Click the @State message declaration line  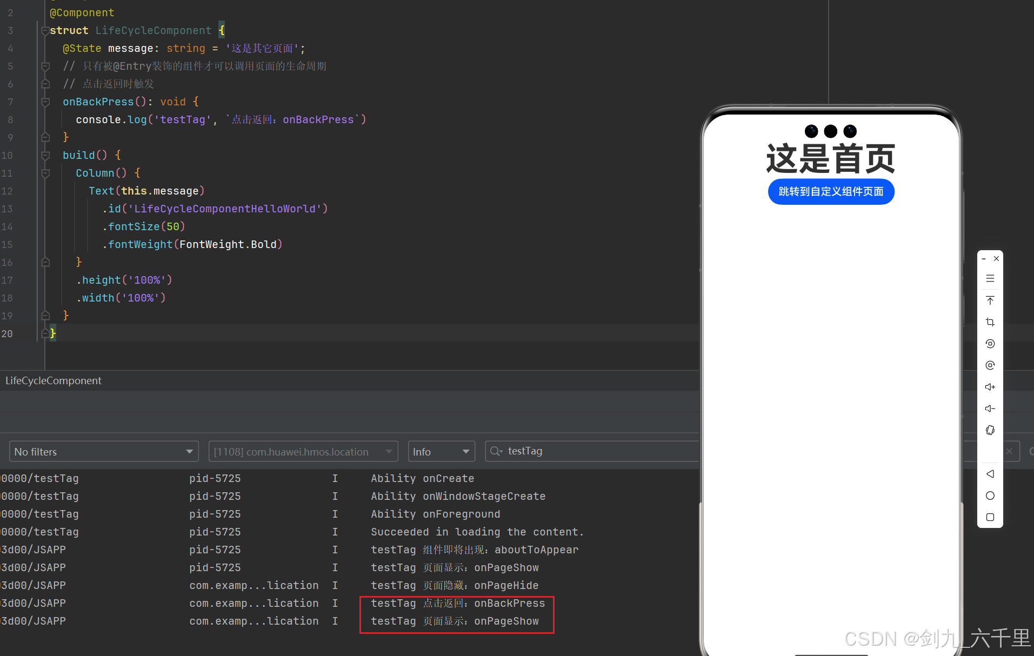click(x=184, y=49)
